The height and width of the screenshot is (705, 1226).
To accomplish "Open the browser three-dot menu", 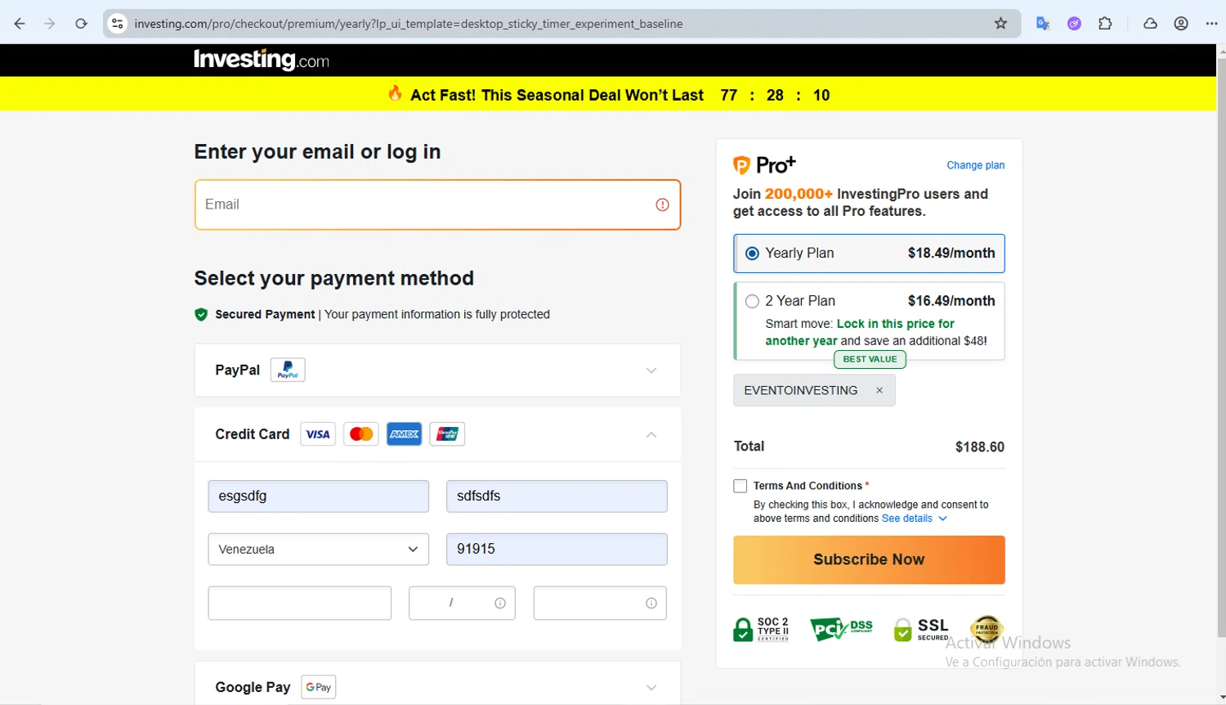I will point(1211,24).
